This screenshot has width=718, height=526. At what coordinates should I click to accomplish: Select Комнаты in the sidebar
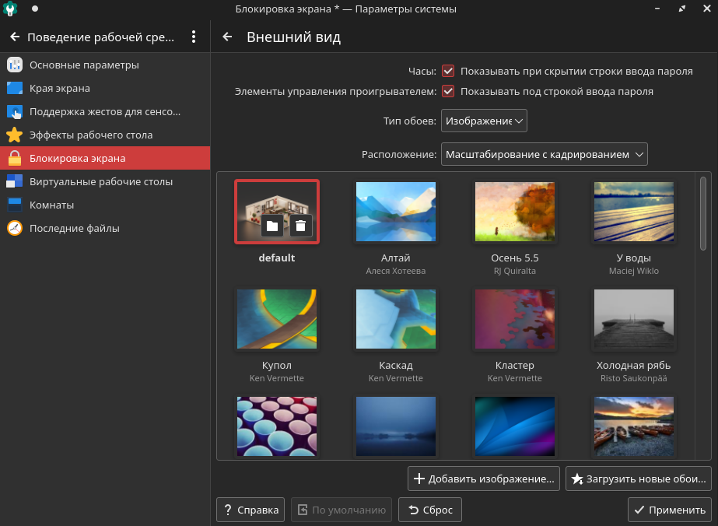(51, 205)
